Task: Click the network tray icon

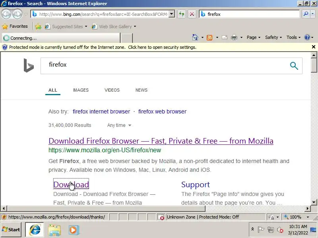Action: pos(270,230)
